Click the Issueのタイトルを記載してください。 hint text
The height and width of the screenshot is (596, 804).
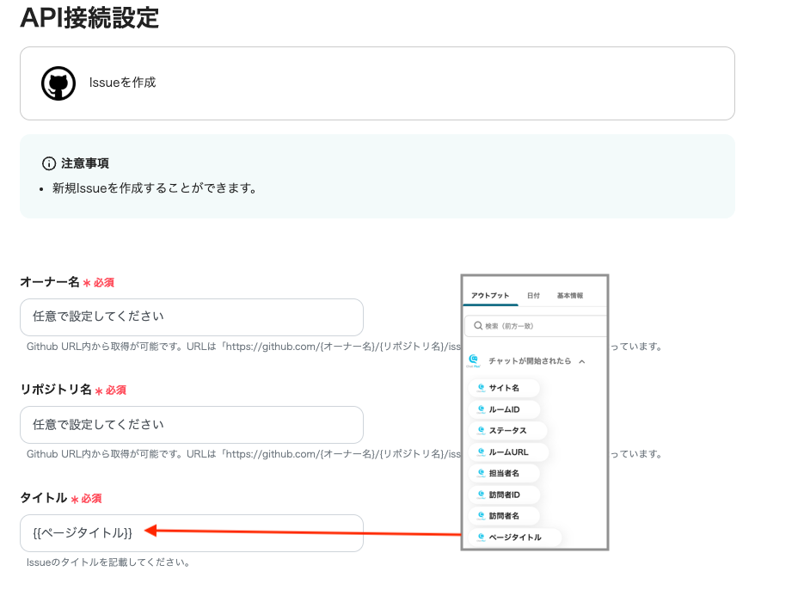pos(108,562)
